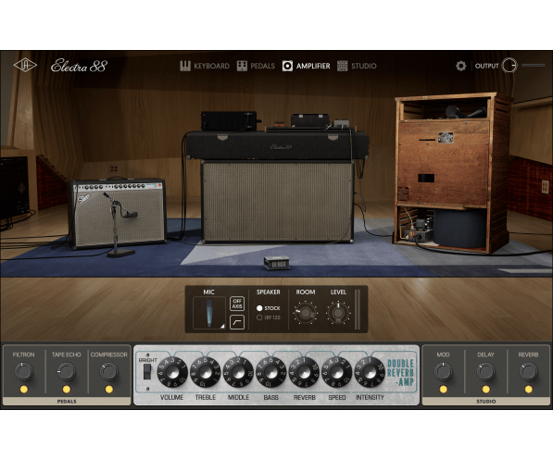553x460 pixels.
Task: Toggle the Compressor LED
Action: (x=109, y=390)
